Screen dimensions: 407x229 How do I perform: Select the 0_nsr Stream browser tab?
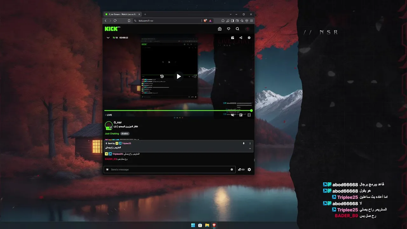click(x=122, y=14)
